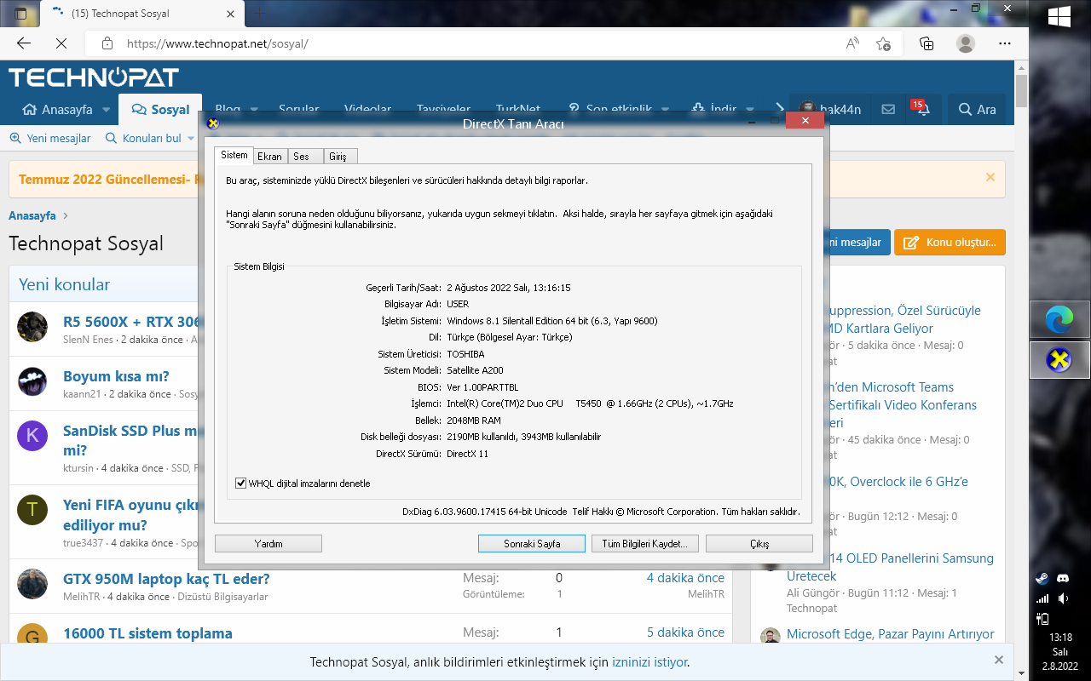
Task: Click the purple K avatar of ktursin
Action: pos(32,437)
